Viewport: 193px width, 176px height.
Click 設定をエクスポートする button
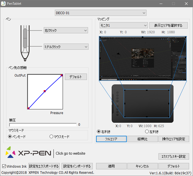(x=44, y=166)
